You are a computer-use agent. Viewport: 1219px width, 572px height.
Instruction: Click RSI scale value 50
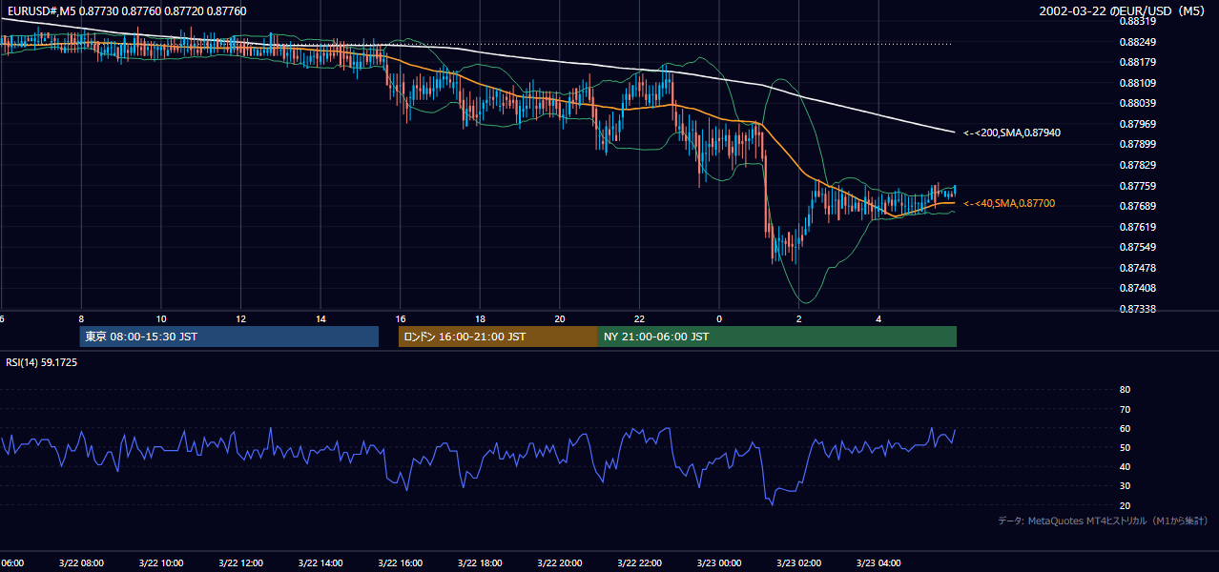tap(1125, 447)
